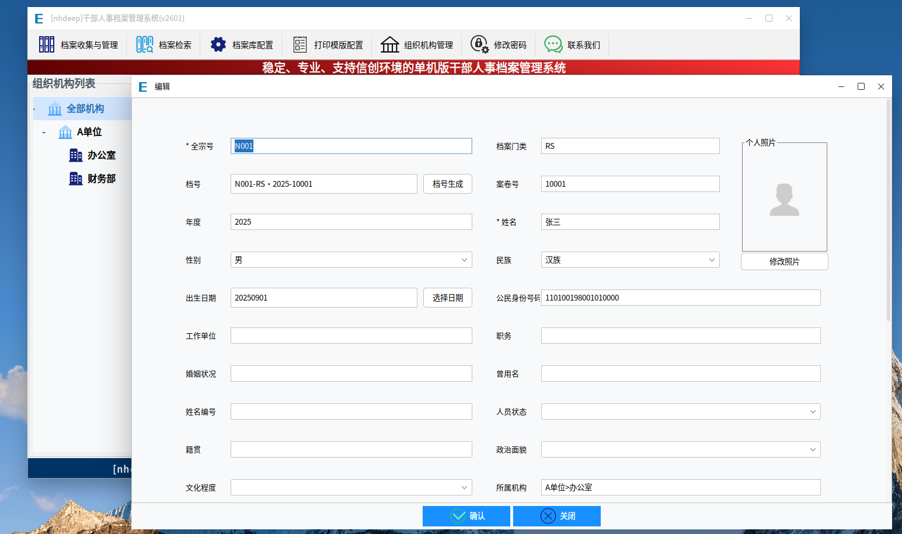
Task: Click 打印模版配置 template icon
Action: (300, 44)
